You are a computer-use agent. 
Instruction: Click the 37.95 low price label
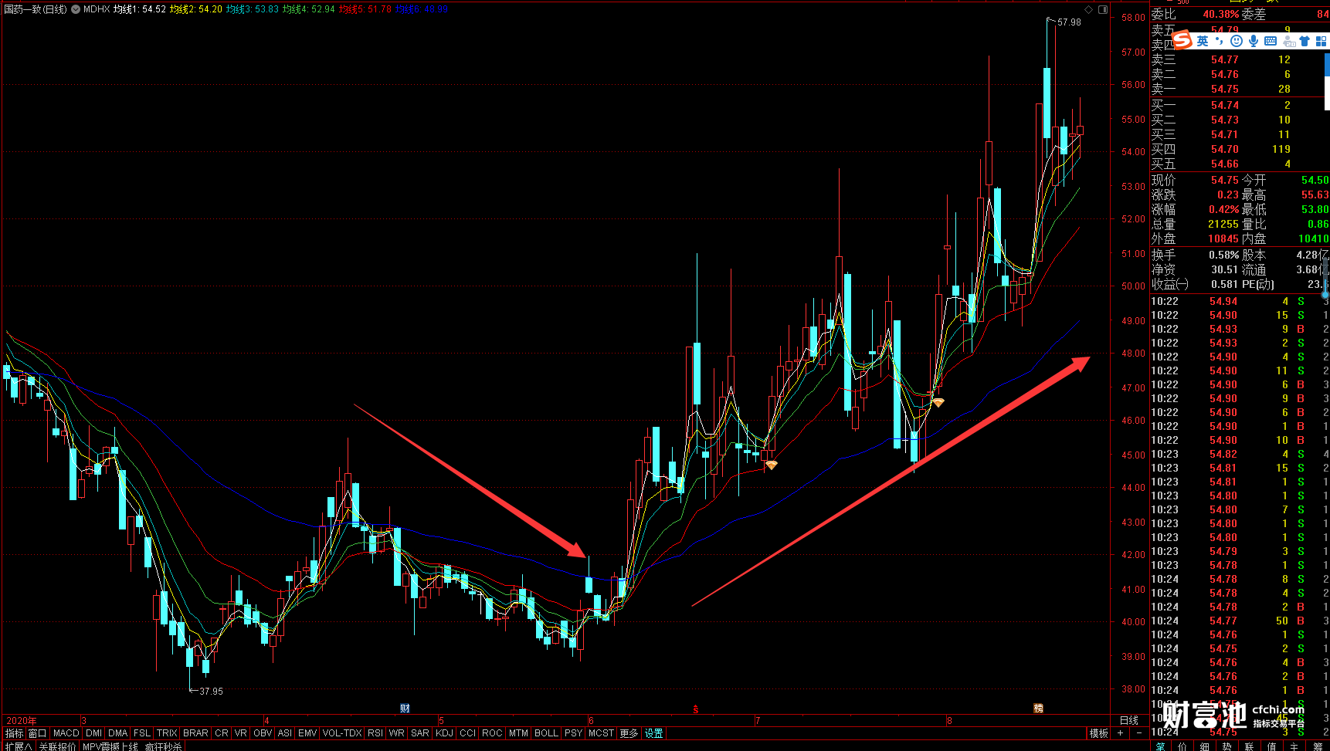coord(211,692)
